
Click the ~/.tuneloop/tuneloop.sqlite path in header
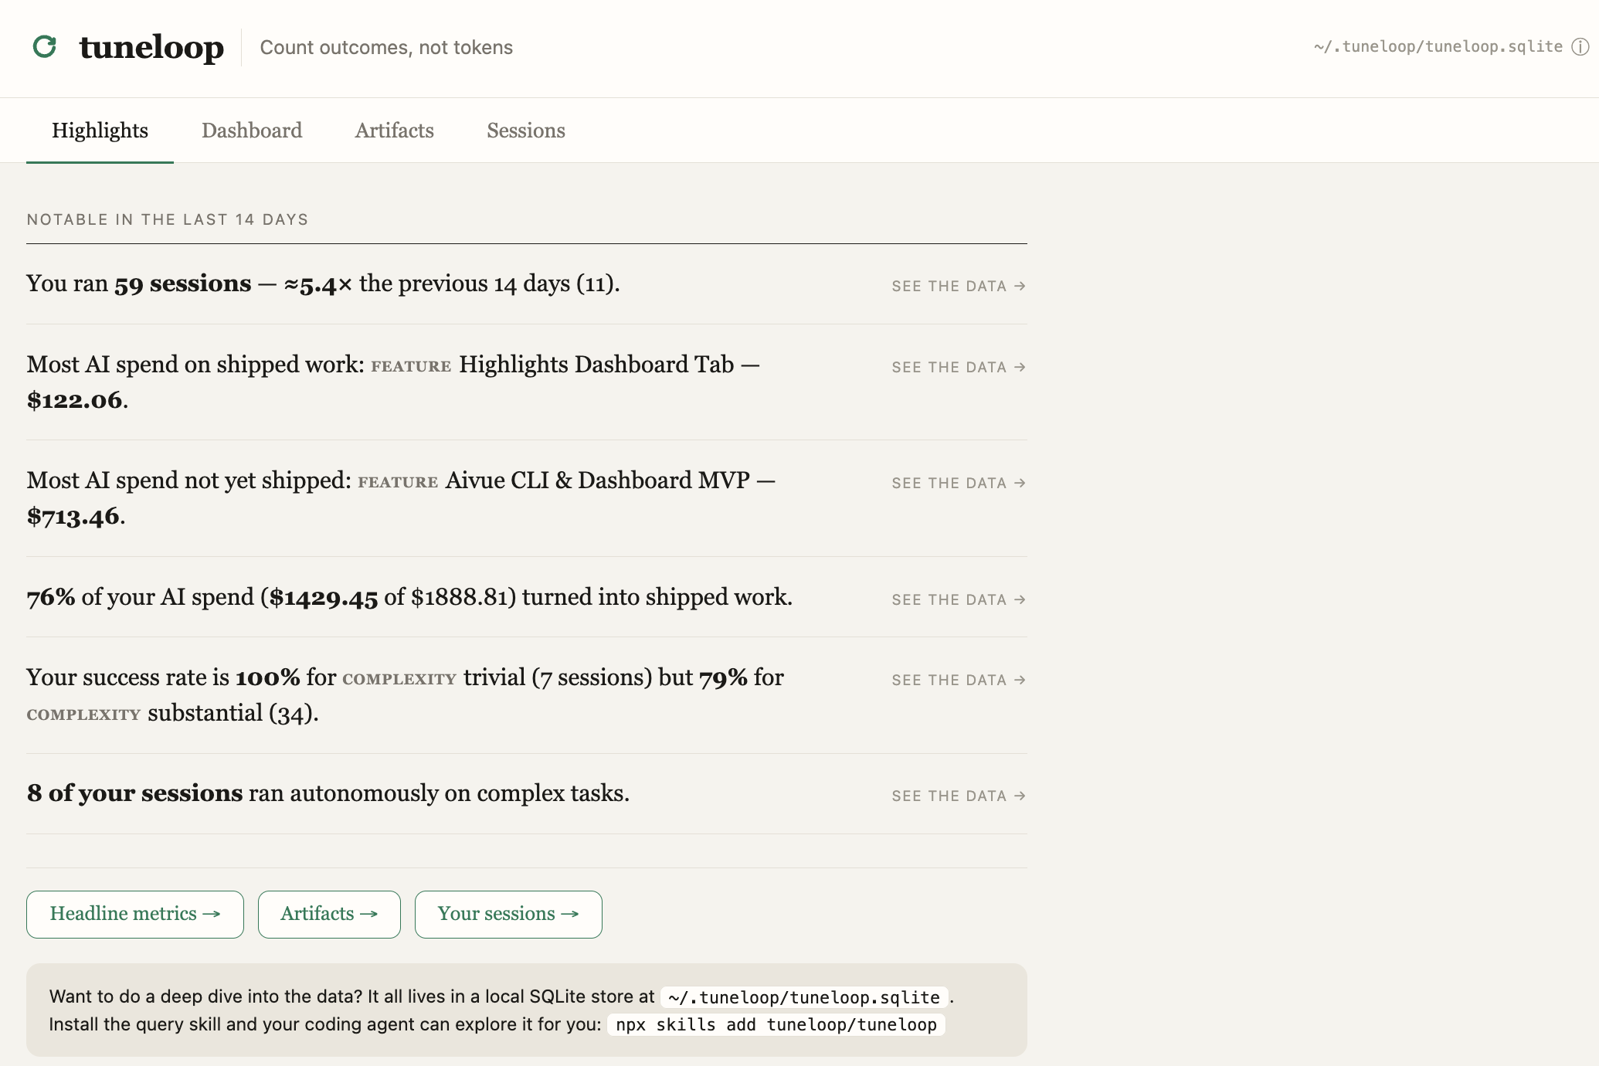(x=1438, y=47)
